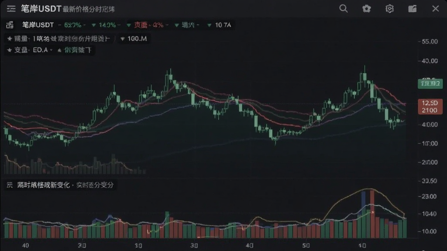Close the chart window with the X
Image resolution: width=447 pixels, height=251 pixels.
pos(435,9)
